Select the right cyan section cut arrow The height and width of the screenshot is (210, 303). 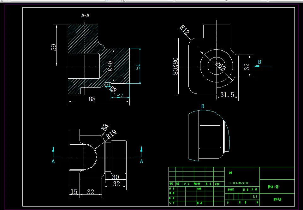(x=141, y=151)
